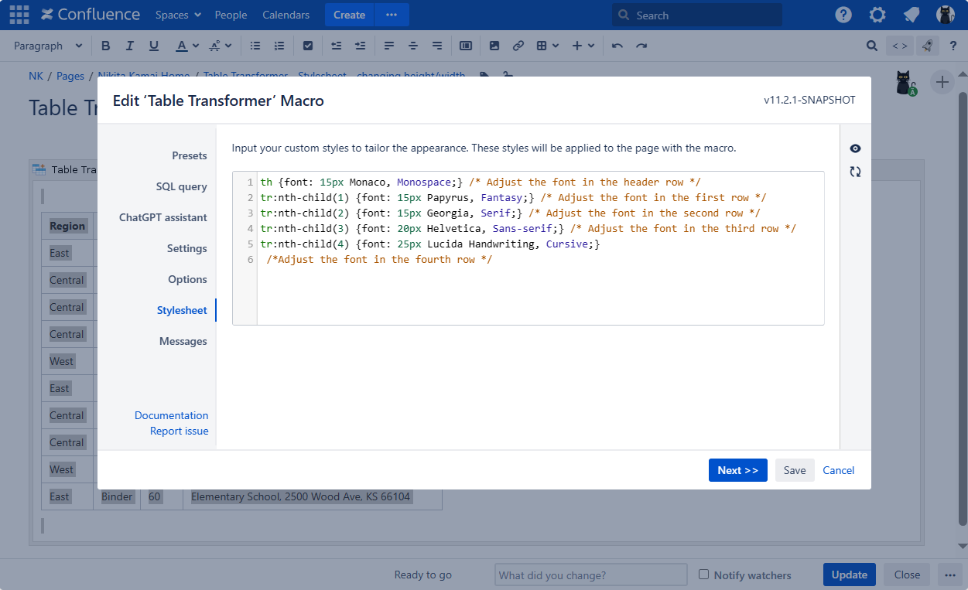968x590 pixels.
Task: Refresh the macro preview
Action: click(855, 172)
